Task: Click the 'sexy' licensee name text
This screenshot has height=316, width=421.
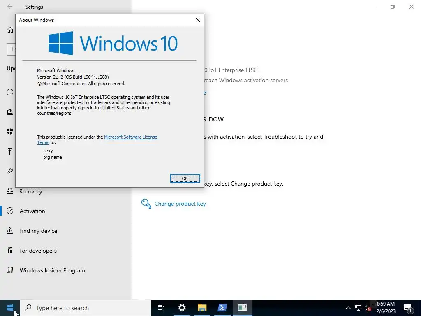Action: coord(48,151)
